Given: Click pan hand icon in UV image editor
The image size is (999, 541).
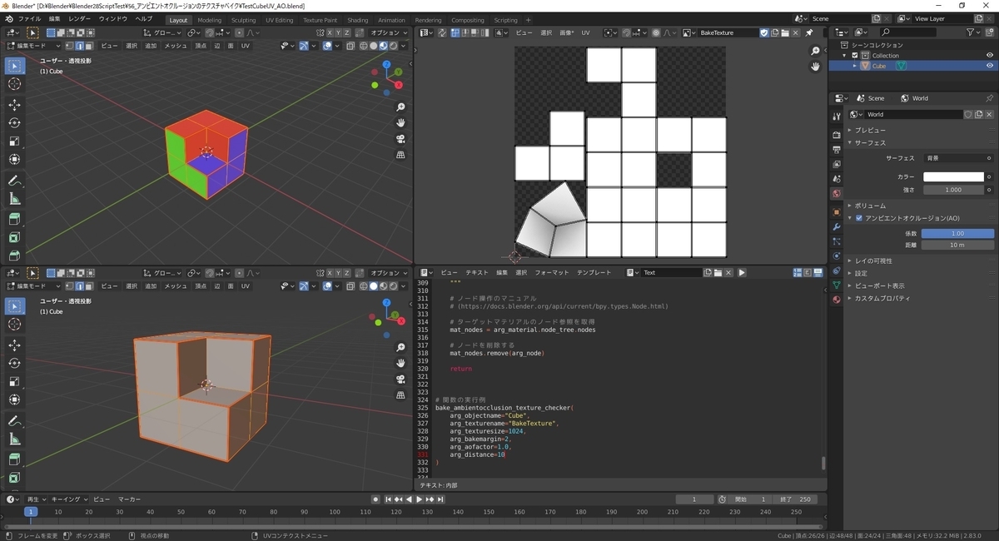Looking at the screenshot, I should click(816, 67).
